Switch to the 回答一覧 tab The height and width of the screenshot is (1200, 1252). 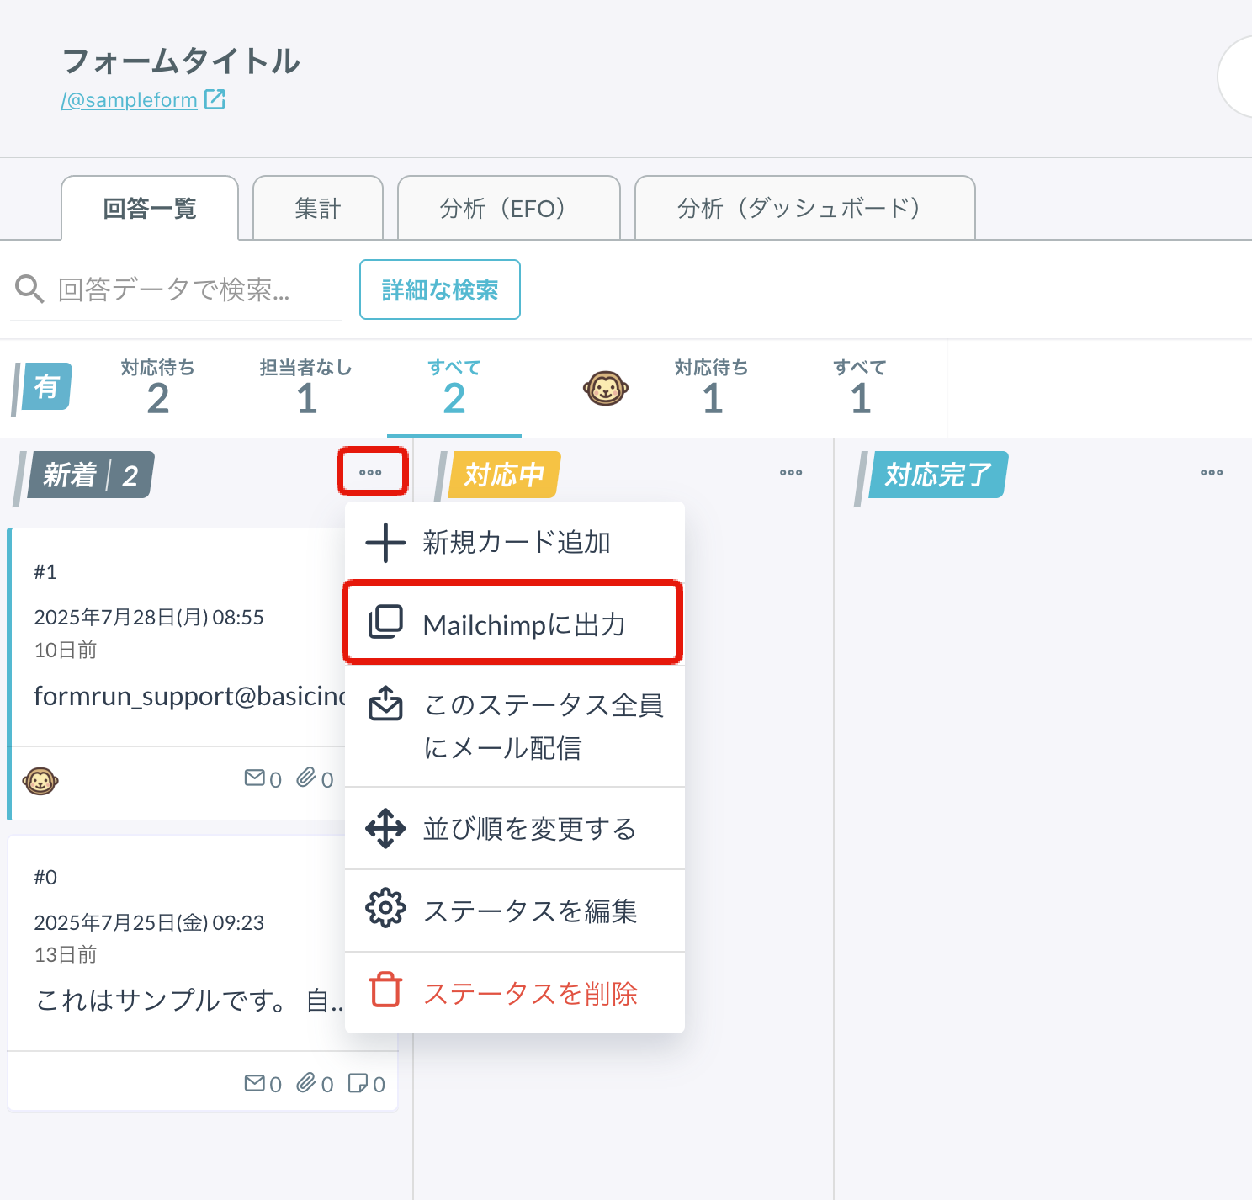tap(150, 208)
